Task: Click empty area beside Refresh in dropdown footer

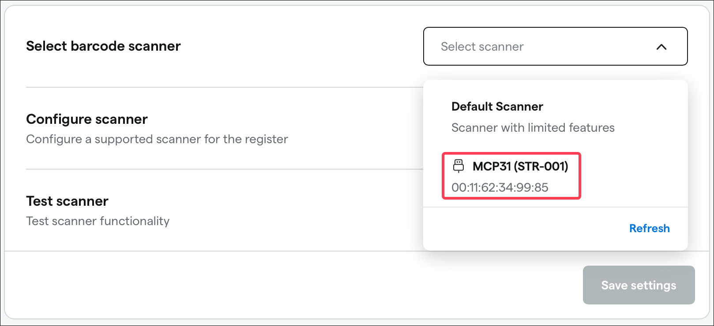Action: [525, 228]
